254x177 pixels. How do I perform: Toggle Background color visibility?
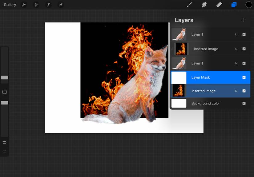coord(244,103)
